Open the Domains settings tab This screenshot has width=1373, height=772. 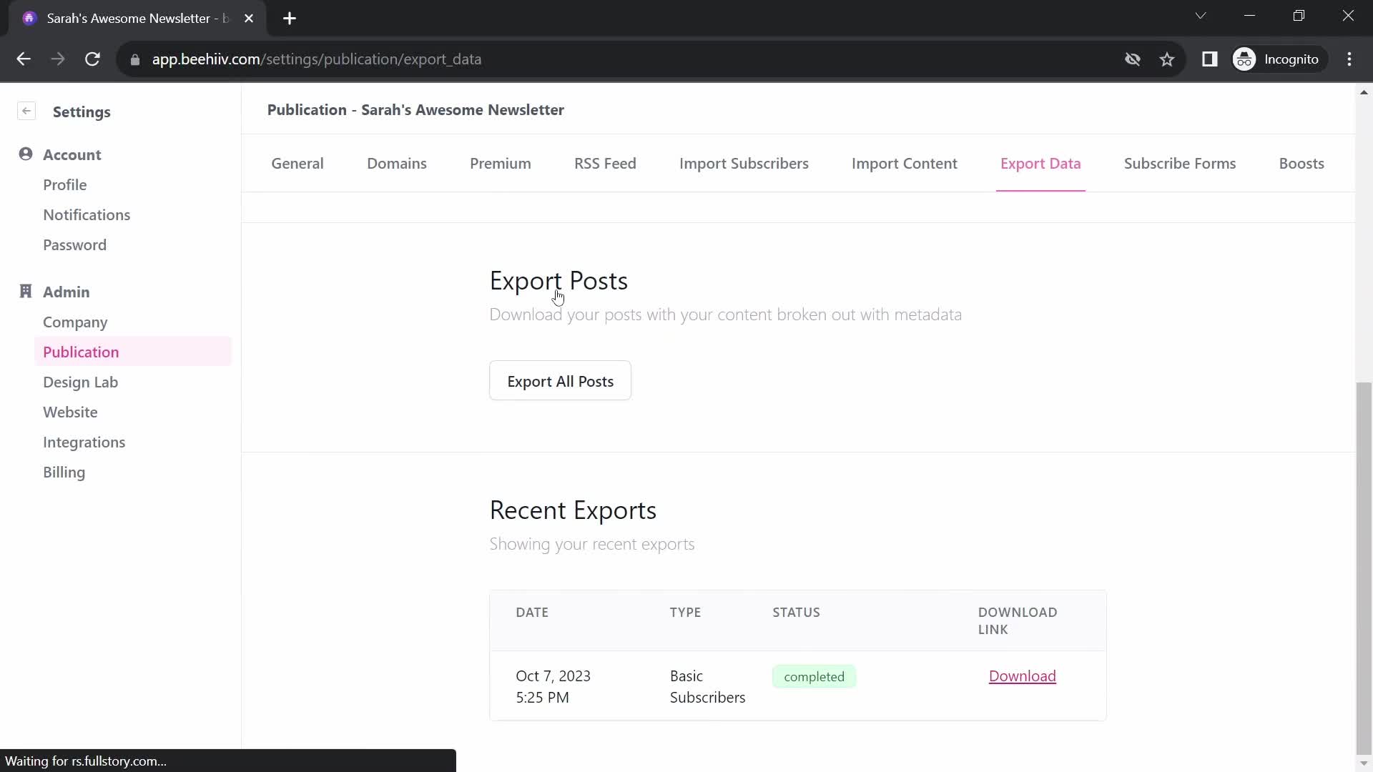(x=397, y=163)
